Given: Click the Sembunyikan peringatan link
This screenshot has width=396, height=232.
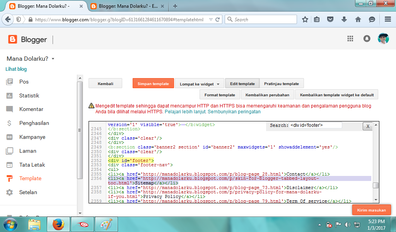Looking at the screenshot, I should (234, 112).
